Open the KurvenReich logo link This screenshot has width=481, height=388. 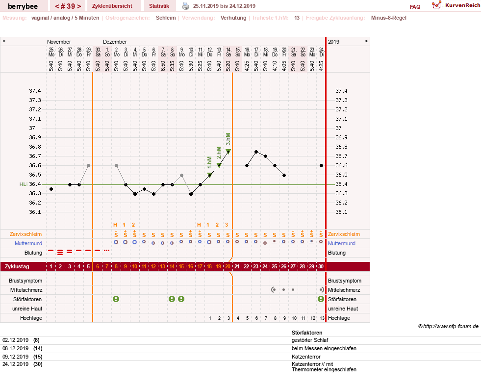point(456,5)
